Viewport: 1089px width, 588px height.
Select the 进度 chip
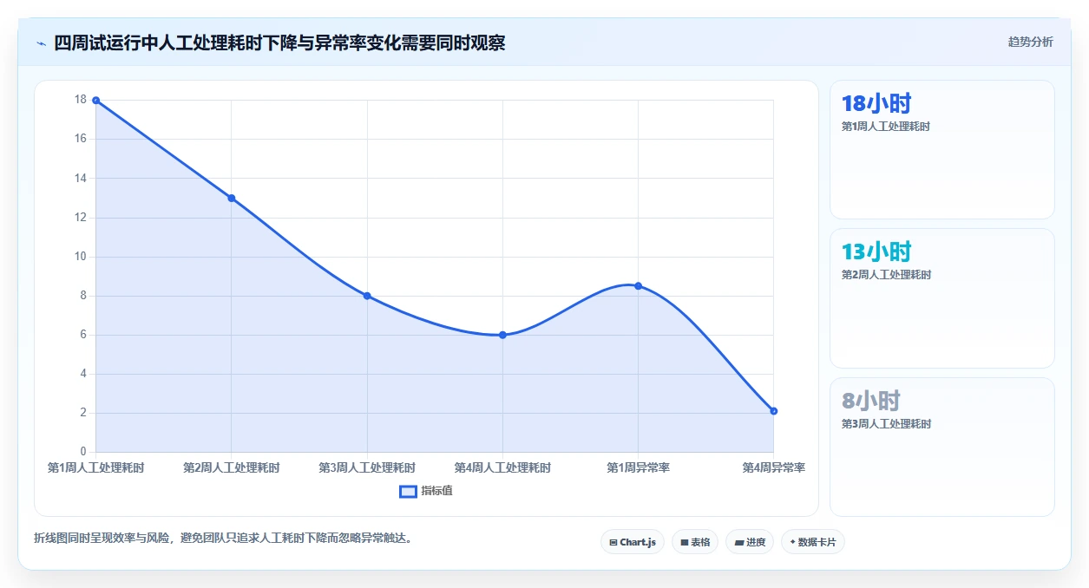click(x=750, y=542)
